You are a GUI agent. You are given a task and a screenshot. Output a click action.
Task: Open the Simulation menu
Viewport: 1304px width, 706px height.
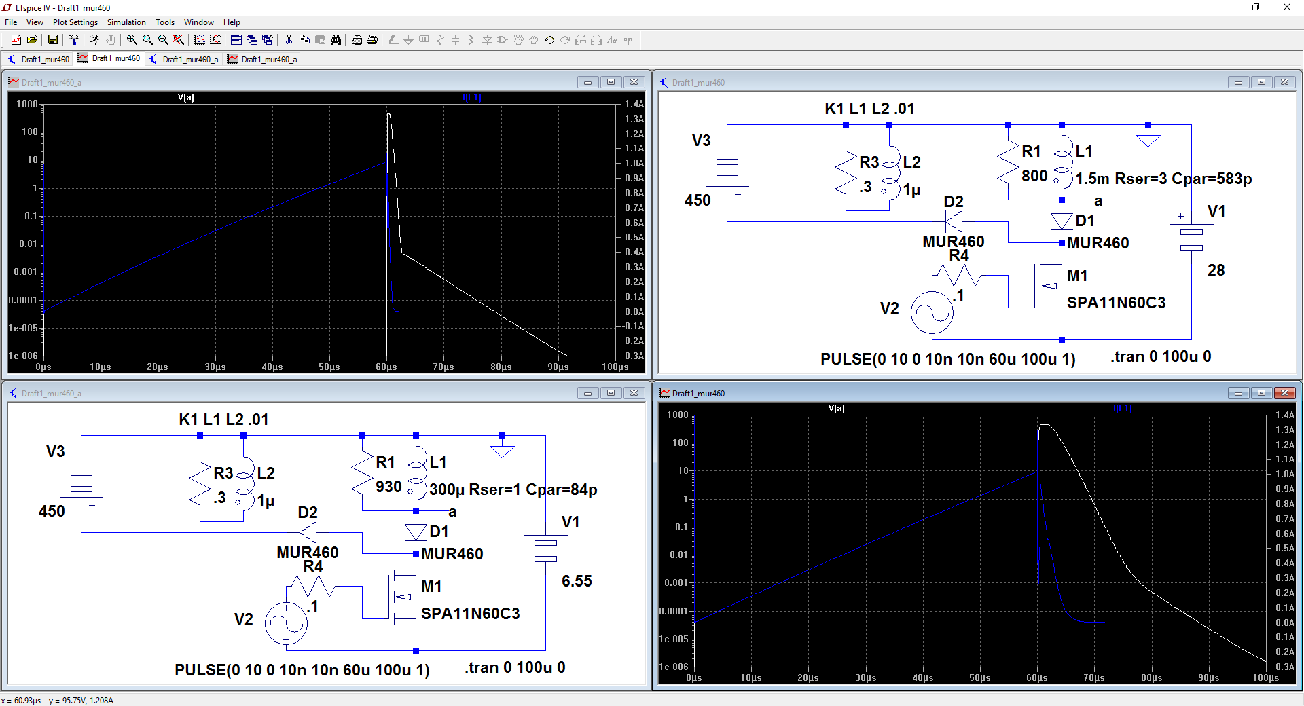pos(126,22)
